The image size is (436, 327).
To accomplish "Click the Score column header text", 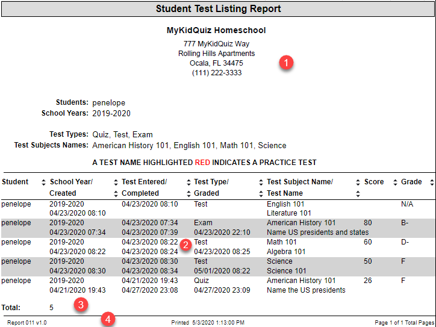I will pos(374,182).
